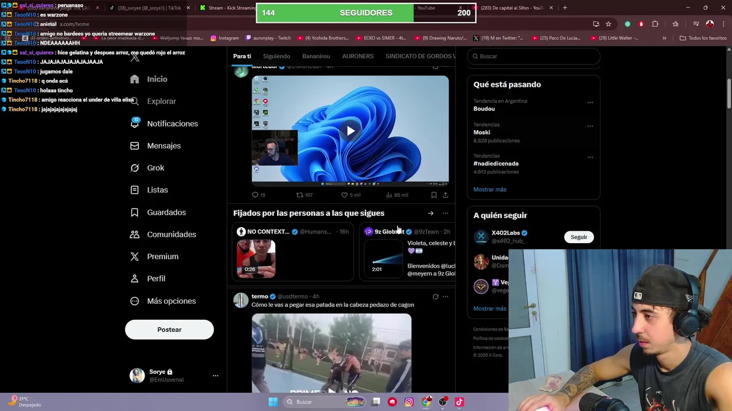Image resolution: width=732 pixels, height=411 pixels.
Task: Open the media control icon in toolbar
Action: click(696, 24)
